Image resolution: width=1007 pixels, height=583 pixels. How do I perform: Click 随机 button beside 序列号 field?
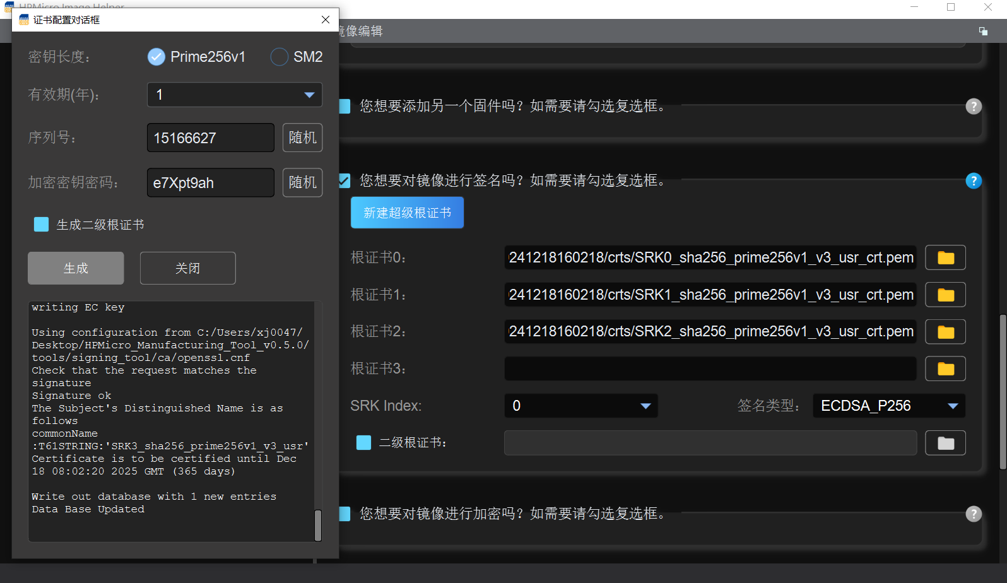pos(302,138)
